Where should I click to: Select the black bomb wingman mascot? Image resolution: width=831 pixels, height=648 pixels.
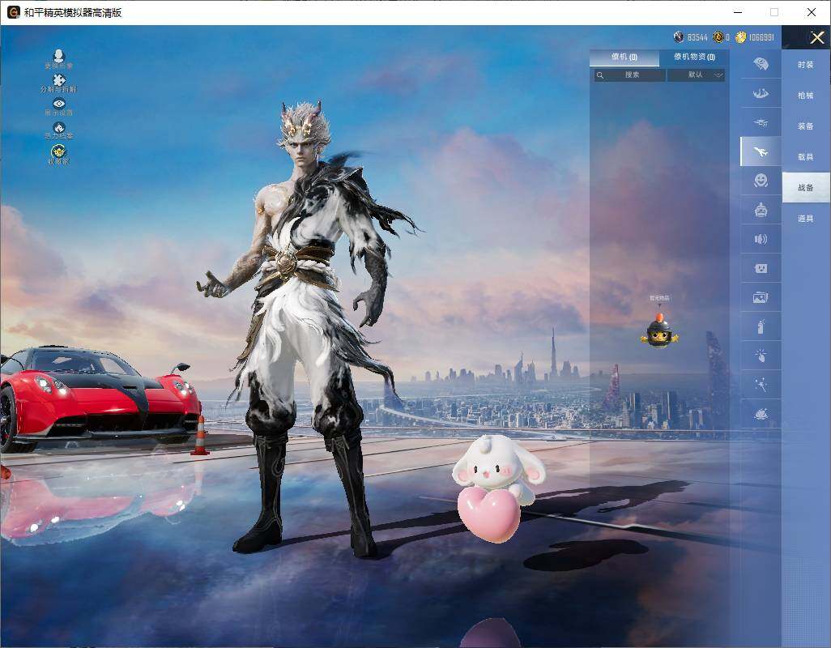pos(659,331)
